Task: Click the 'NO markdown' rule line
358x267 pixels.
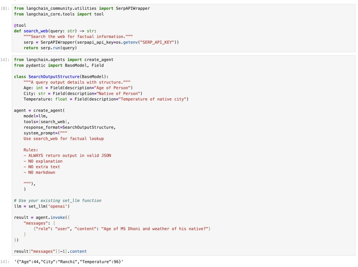Action: click(41, 172)
